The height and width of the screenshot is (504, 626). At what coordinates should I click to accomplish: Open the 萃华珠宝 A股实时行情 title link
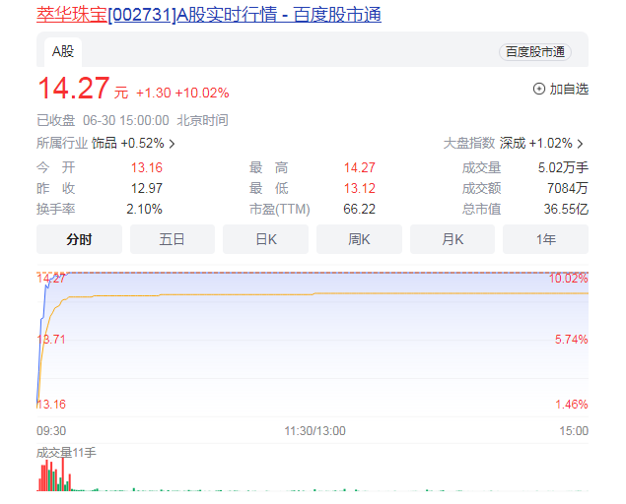(209, 14)
